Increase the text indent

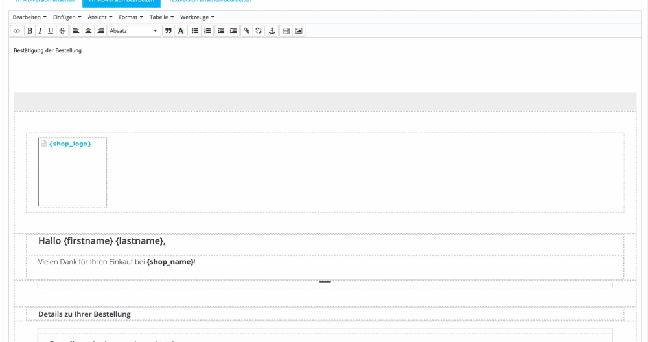coord(233,31)
